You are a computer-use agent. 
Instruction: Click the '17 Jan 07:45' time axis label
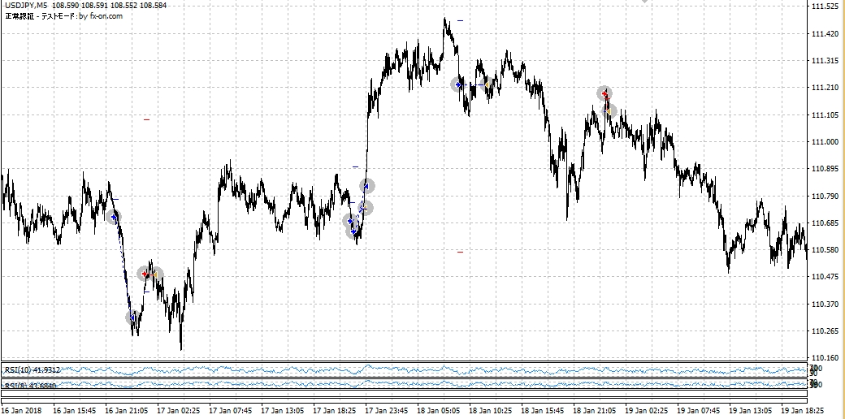coord(232,410)
